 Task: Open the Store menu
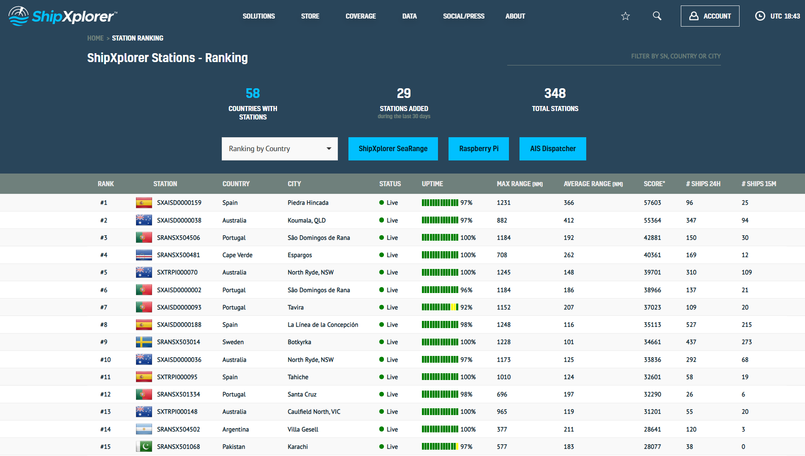point(310,16)
